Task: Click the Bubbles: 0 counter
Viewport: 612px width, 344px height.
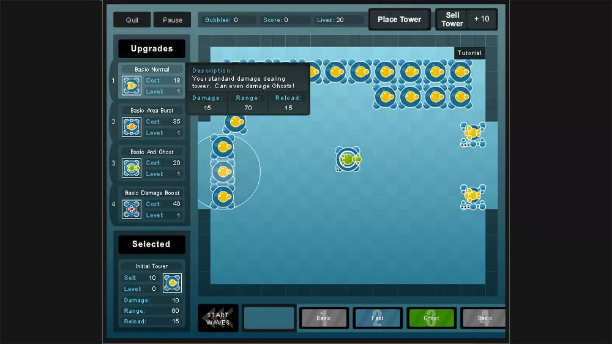Action: [x=227, y=20]
